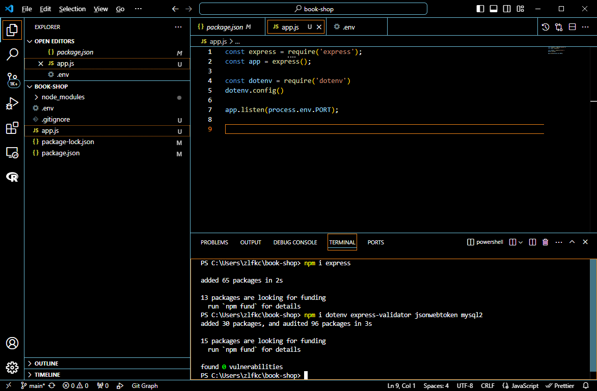Viewport: 597px width, 391px height.
Task: Split the editor to the right
Action: click(572, 27)
